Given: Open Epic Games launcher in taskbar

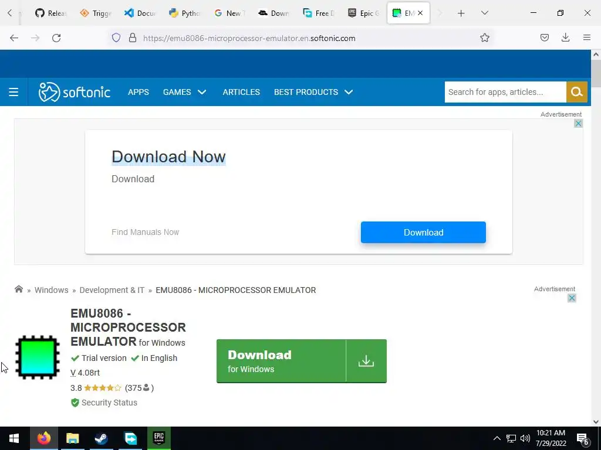Looking at the screenshot, I should (x=158, y=438).
